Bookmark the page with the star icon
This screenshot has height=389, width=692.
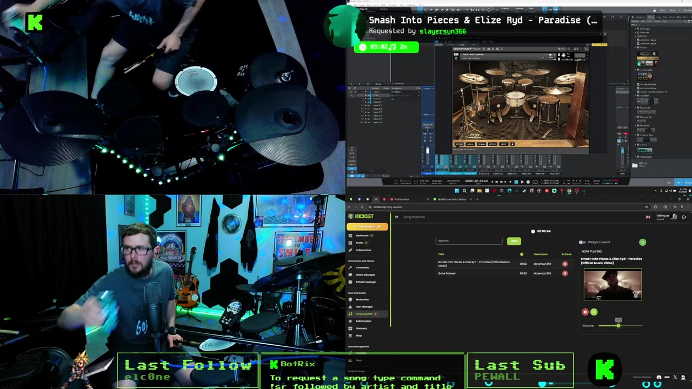[647, 207]
